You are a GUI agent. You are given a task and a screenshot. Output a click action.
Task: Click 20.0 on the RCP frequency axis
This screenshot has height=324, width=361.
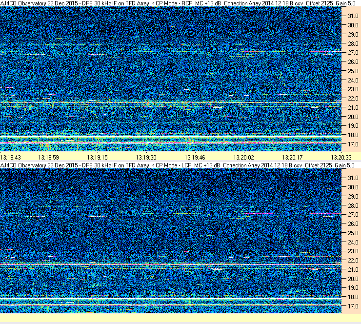tap(353, 117)
